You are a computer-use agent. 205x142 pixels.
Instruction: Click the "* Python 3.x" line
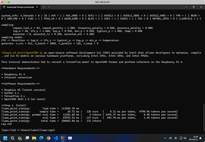[10, 93]
